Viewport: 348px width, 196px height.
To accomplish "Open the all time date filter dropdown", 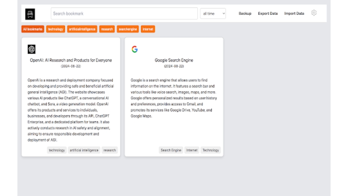I will coord(213,14).
